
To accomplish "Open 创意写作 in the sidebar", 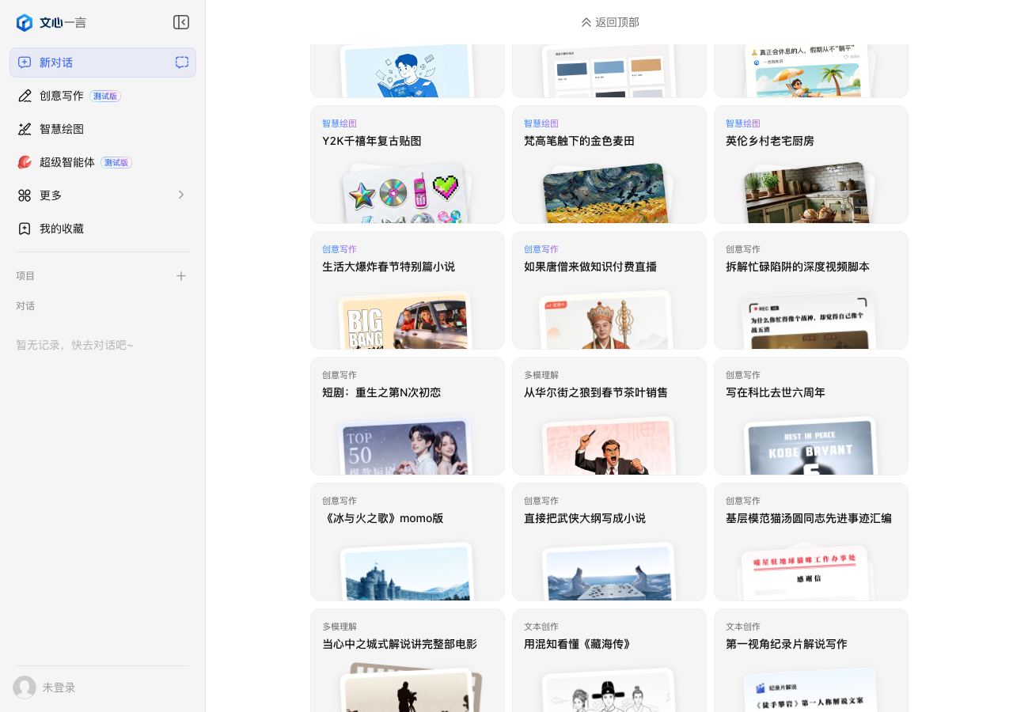I will point(103,96).
